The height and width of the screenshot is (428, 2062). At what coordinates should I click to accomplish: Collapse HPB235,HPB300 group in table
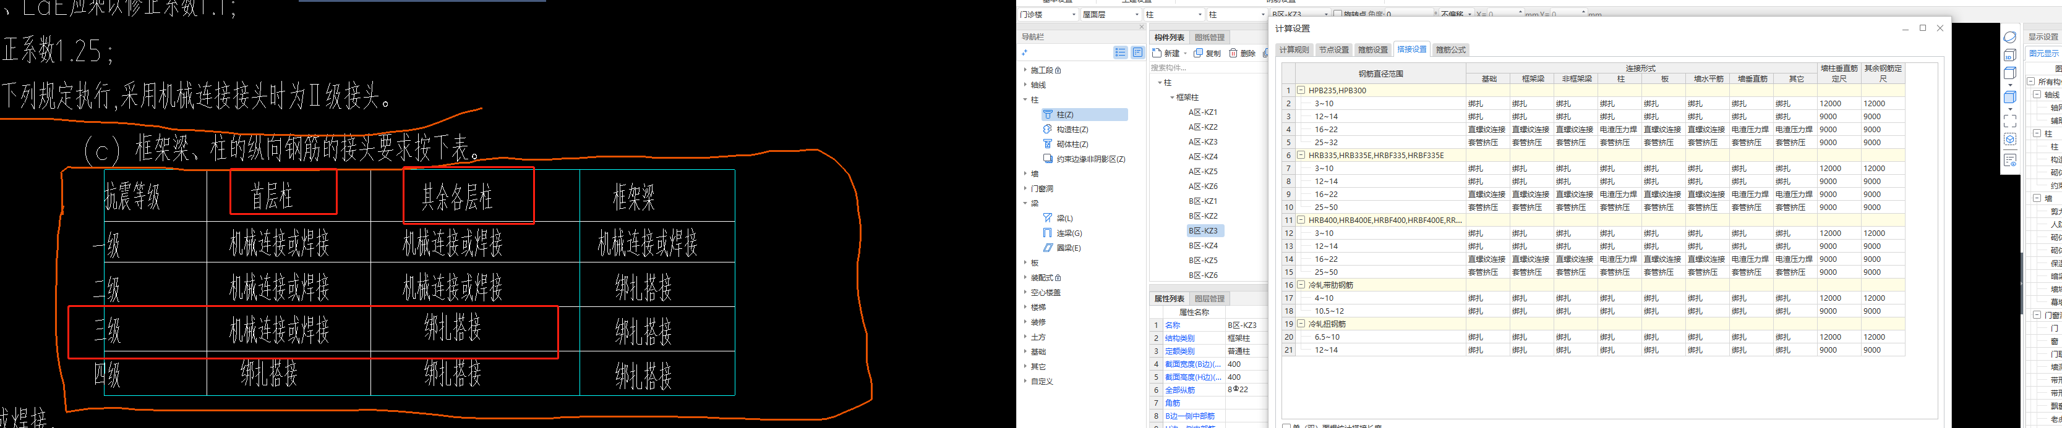[x=1301, y=90]
